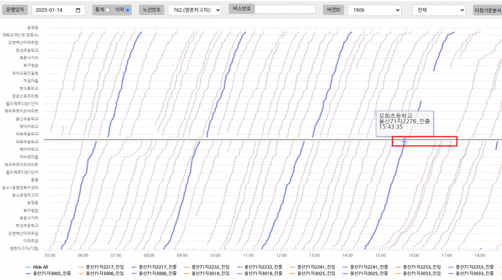Click the highlighted data point at 모화초등학교 15:43

404,142
